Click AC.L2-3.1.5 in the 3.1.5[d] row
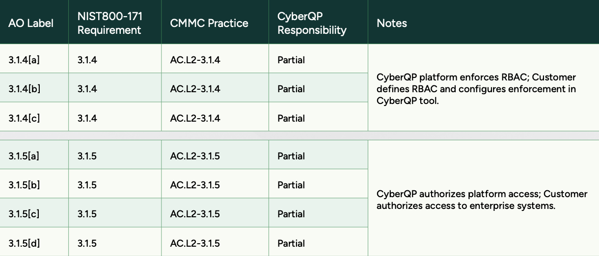 [195, 243]
